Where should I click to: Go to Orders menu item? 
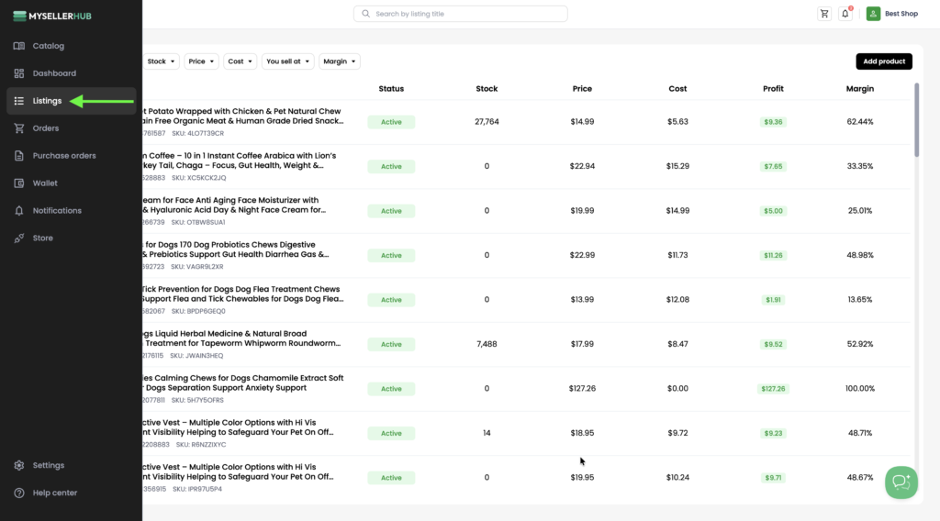tap(46, 128)
